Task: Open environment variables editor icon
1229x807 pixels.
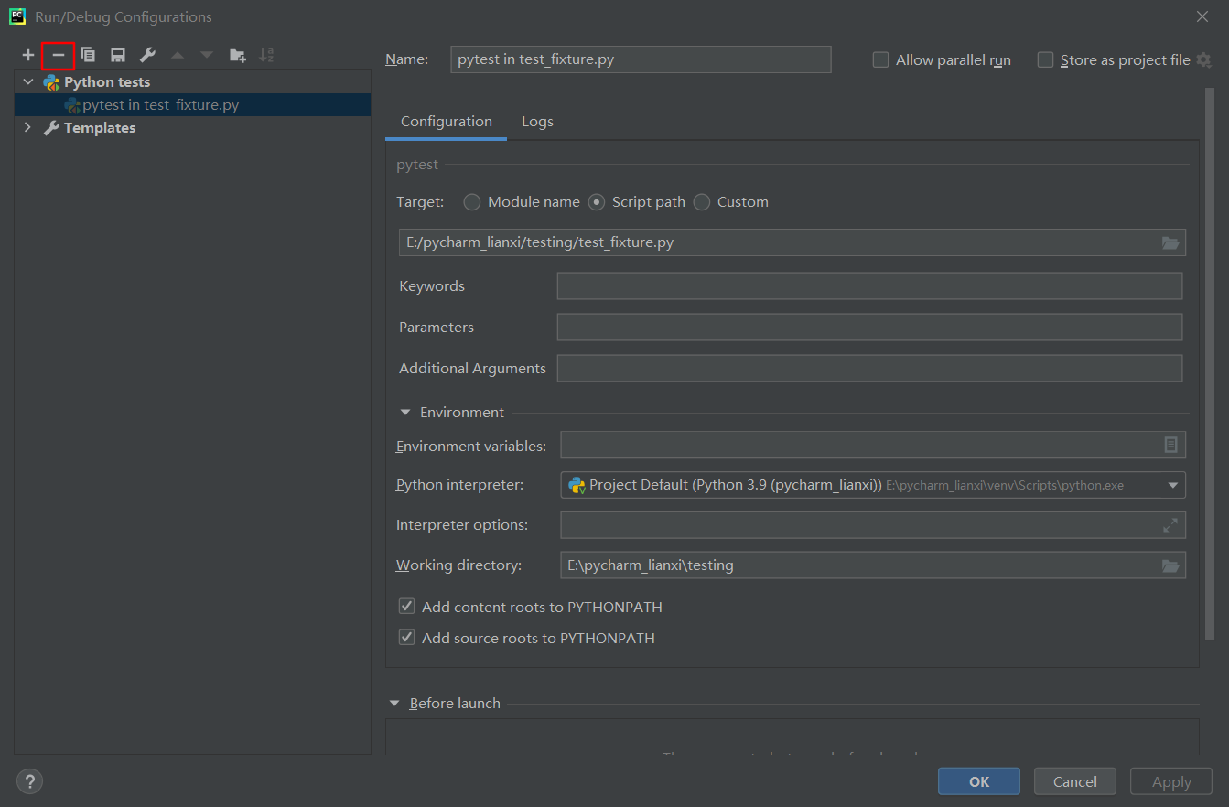Action: [x=1170, y=445]
